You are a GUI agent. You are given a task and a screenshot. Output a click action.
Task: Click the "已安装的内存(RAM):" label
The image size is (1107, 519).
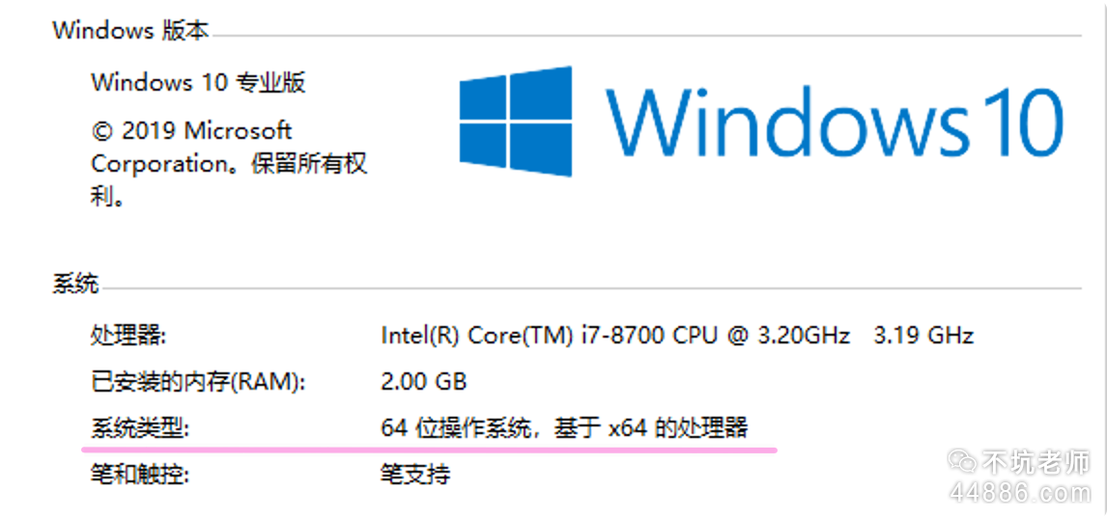coord(198,382)
